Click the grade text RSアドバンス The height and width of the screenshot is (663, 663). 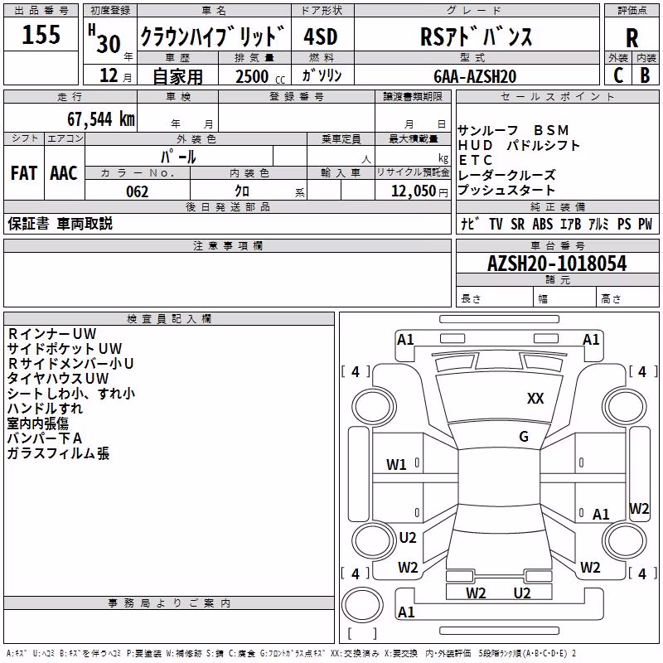pos(476,36)
